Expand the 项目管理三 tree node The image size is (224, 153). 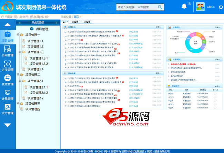(x=18, y=104)
